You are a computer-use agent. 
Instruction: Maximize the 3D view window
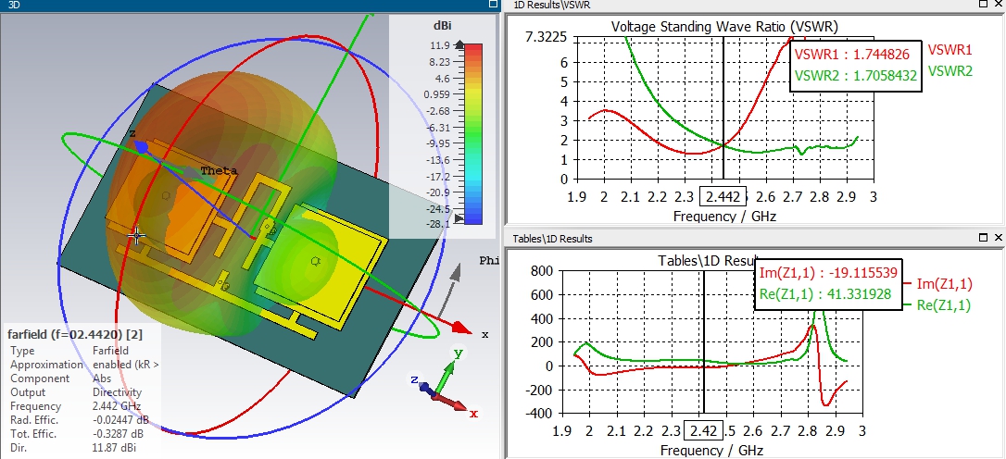click(x=494, y=4)
